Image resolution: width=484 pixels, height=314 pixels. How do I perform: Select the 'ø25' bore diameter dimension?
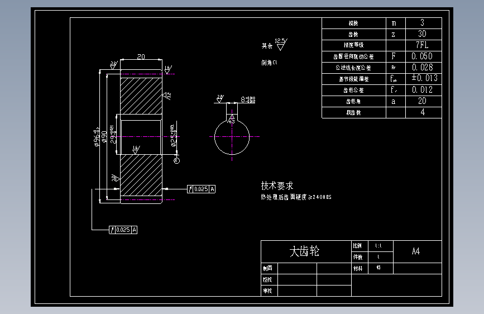coord(174,135)
